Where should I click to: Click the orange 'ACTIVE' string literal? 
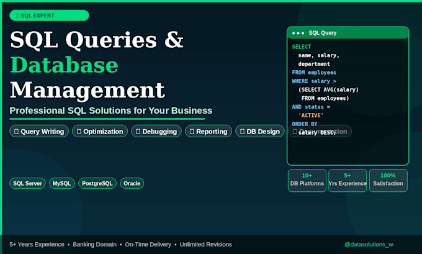click(x=311, y=116)
